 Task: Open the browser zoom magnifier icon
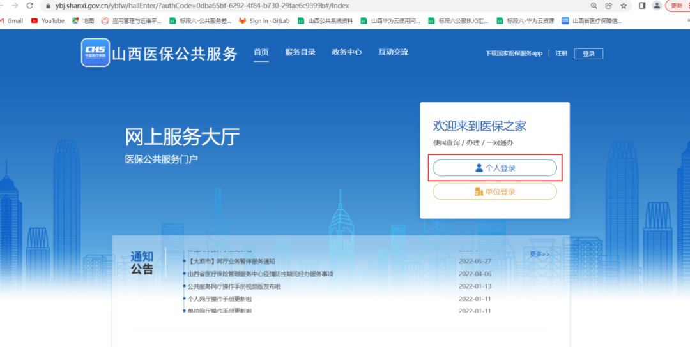coord(594,6)
